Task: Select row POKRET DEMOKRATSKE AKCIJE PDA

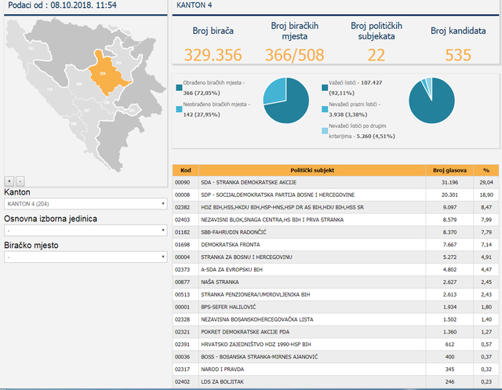Action: pos(336,332)
